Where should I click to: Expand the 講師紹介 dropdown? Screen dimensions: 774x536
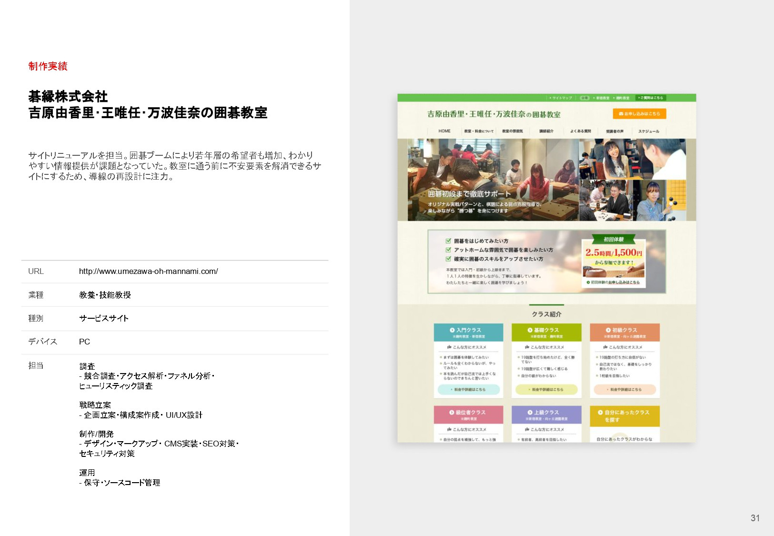(x=547, y=130)
